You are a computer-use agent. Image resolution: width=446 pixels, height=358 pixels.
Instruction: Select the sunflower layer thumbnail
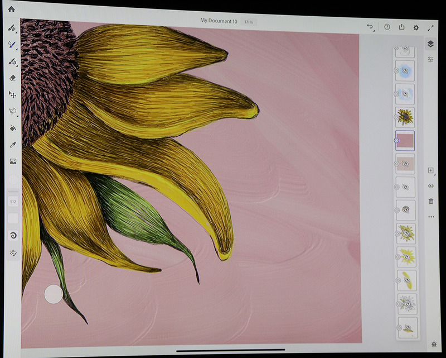pyautogui.click(x=405, y=117)
